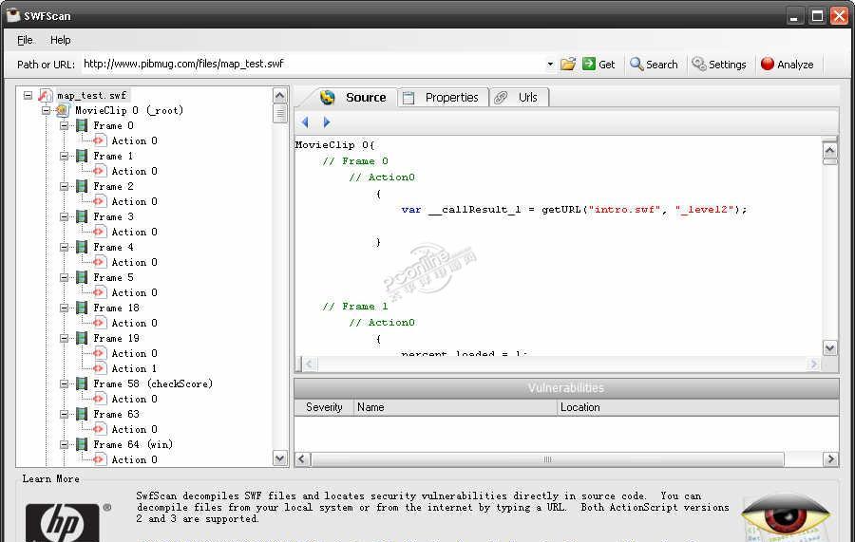Collapse the Frame 19 tree node
Screen dimensions: 855x542
click(x=65, y=338)
